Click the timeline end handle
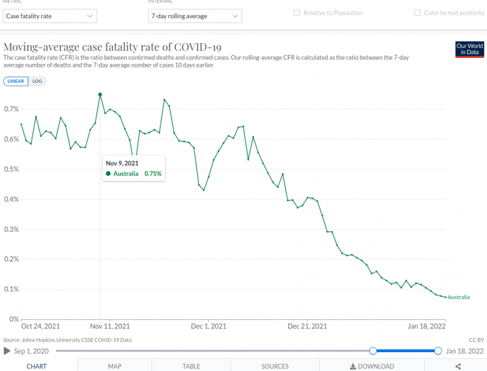This screenshot has width=487, height=371. 438,351
